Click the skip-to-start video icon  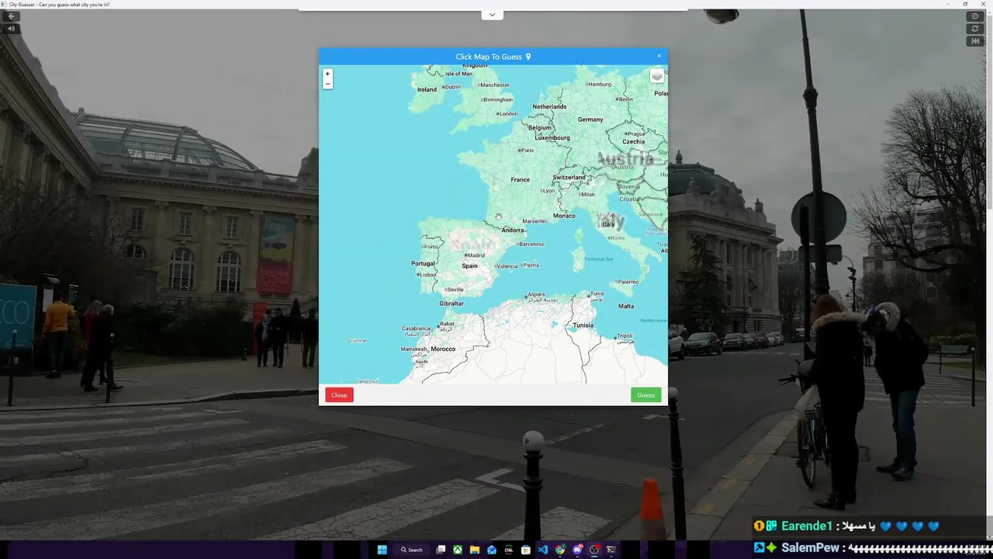pos(976,41)
